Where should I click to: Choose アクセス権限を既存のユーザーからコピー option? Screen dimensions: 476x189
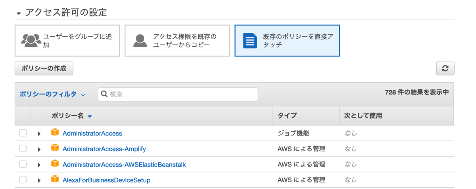177,41
